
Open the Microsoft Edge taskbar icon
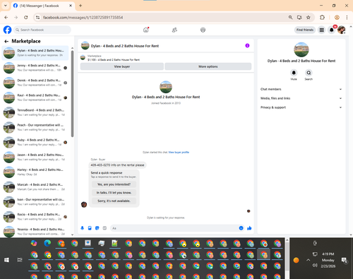point(47,243)
